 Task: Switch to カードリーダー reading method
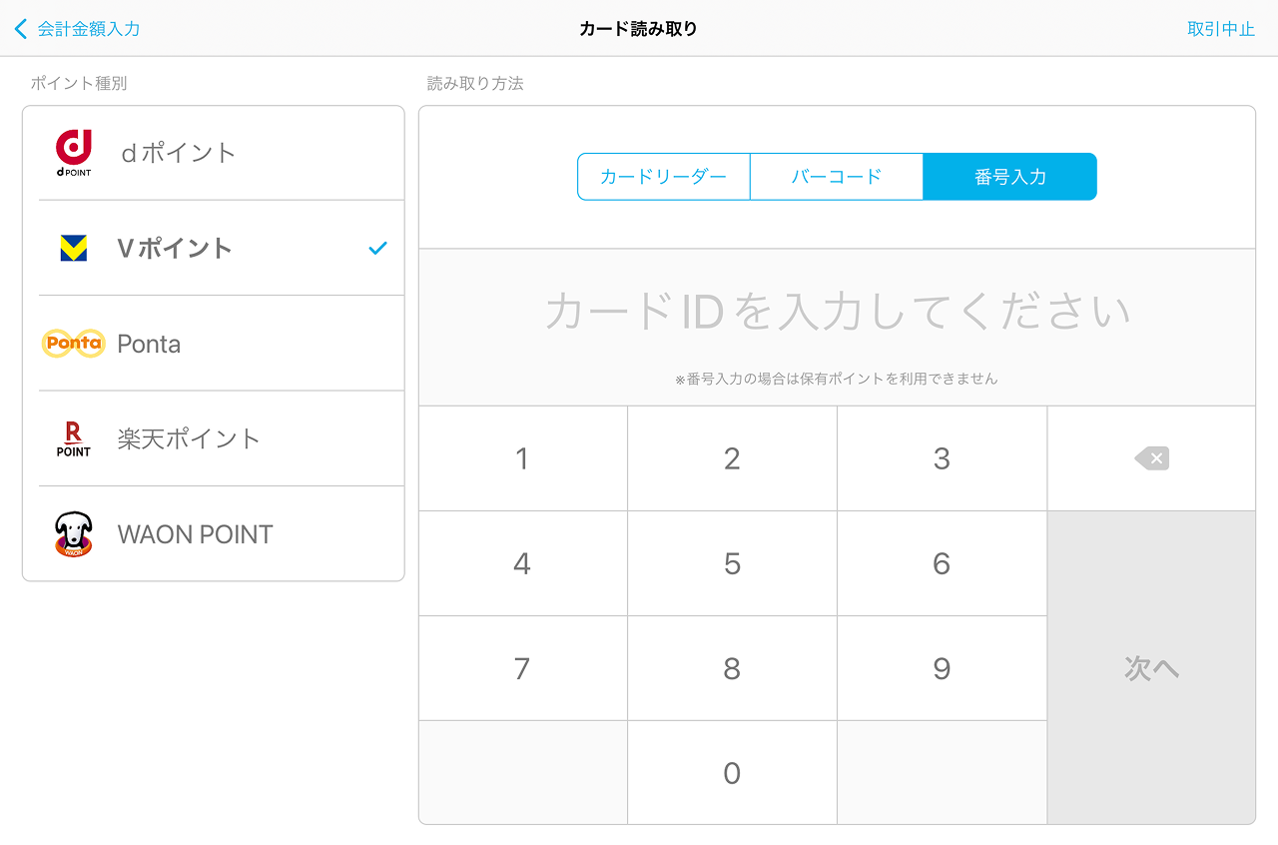pos(663,177)
